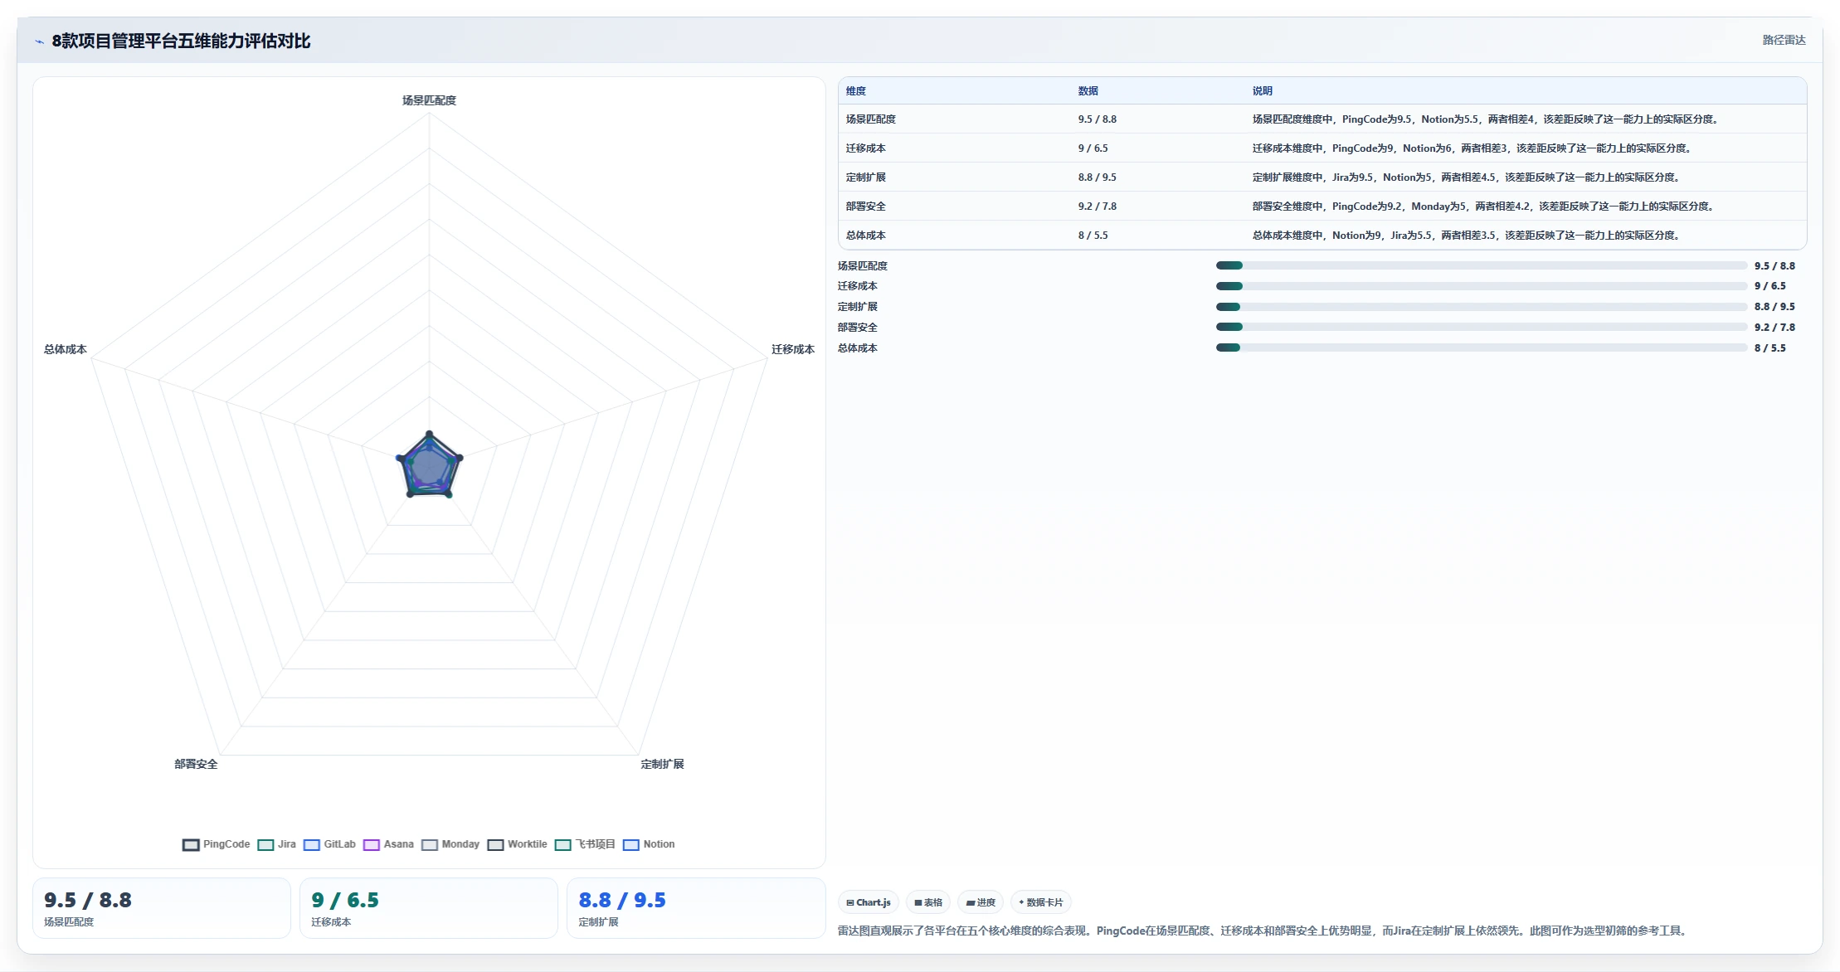Click the summary paragraph starting 雷达图直观展示
Image resolution: width=1840 pixels, height=972 pixels.
pos(1264,931)
